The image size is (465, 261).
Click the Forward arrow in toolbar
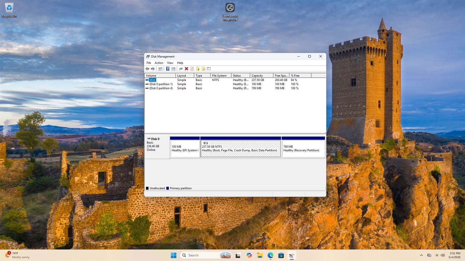pyautogui.click(x=153, y=69)
